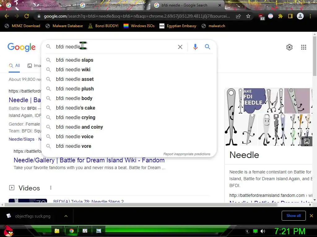The width and height of the screenshot is (317, 237).
Task: Choose suggestion bfdi needle slaps
Action: (129, 60)
